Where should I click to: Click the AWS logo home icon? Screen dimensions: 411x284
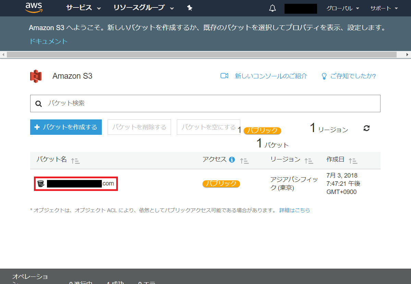coord(34,8)
